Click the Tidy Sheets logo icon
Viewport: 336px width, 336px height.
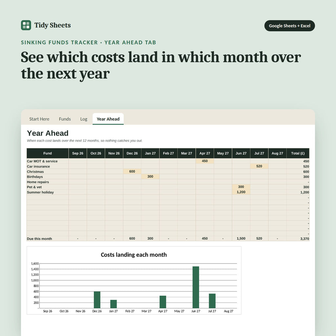(x=26, y=25)
